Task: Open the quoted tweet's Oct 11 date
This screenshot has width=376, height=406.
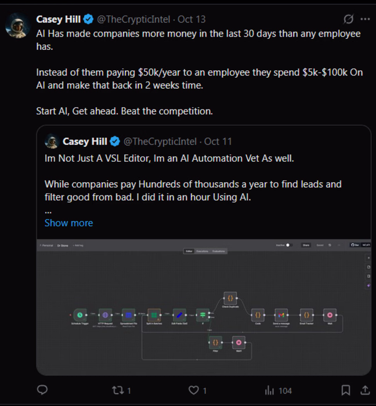Action: pyautogui.click(x=218, y=142)
